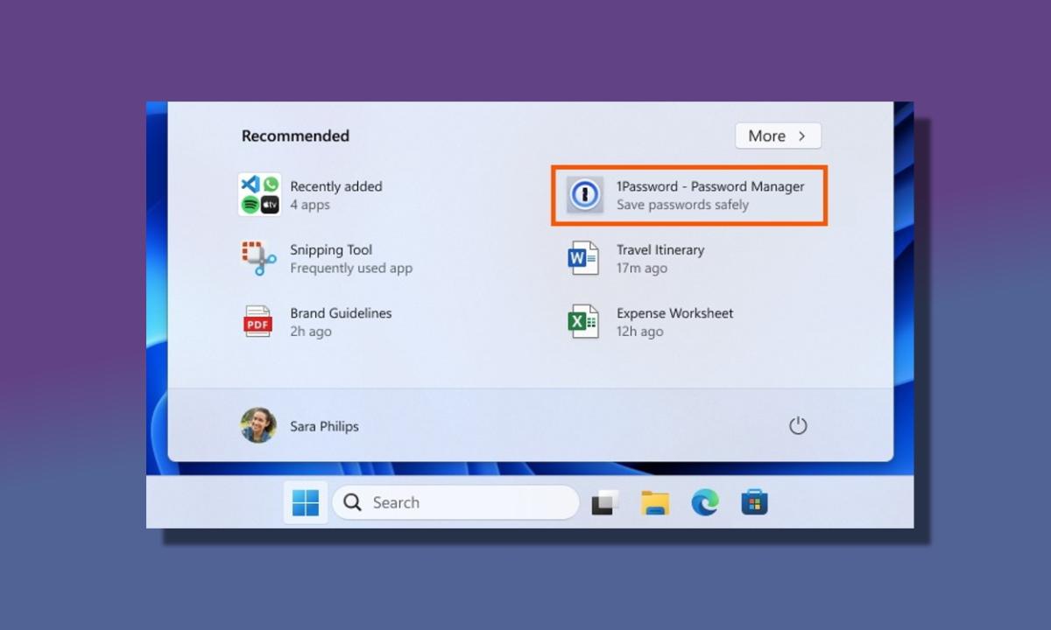
Task: Expand the Recently added apps group
Action: [x=336, y=194]
